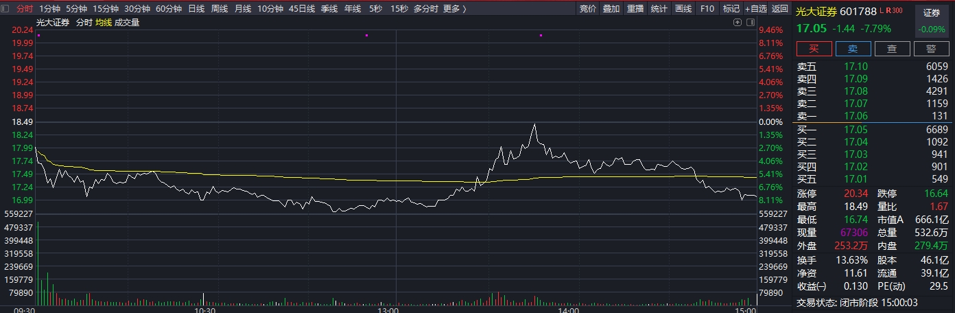The width and height of the screenshot is (955, 313).
Task: Click the magenta marker near 13:00
Action: click(367, 35)
